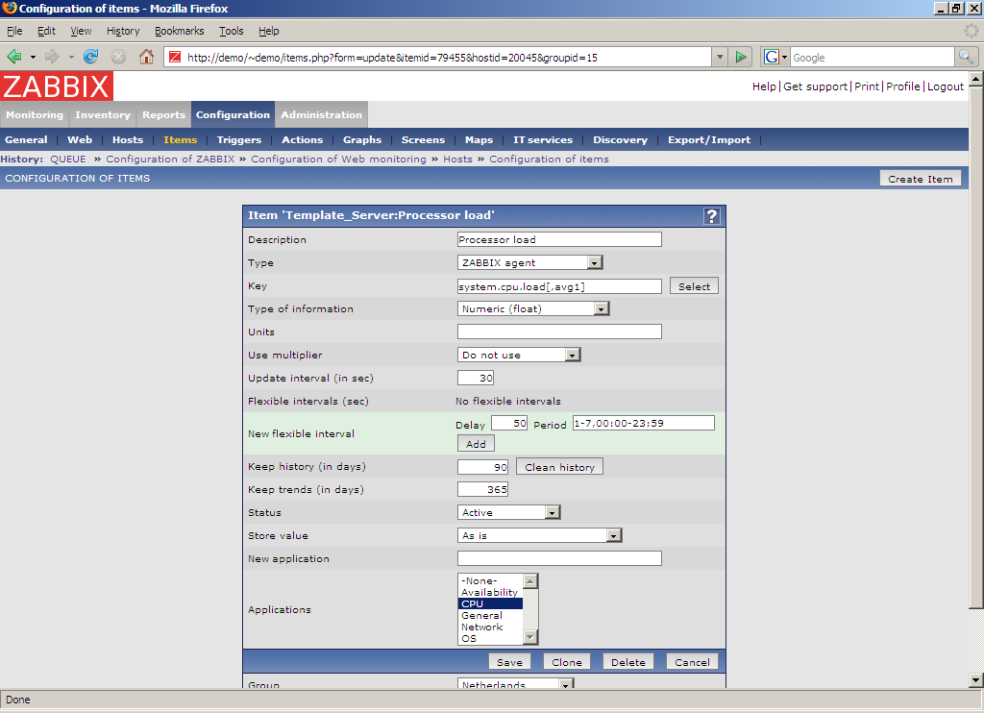Open the back history dropdown arrow
The image size is (984, 713).
[x=33, y=57]
